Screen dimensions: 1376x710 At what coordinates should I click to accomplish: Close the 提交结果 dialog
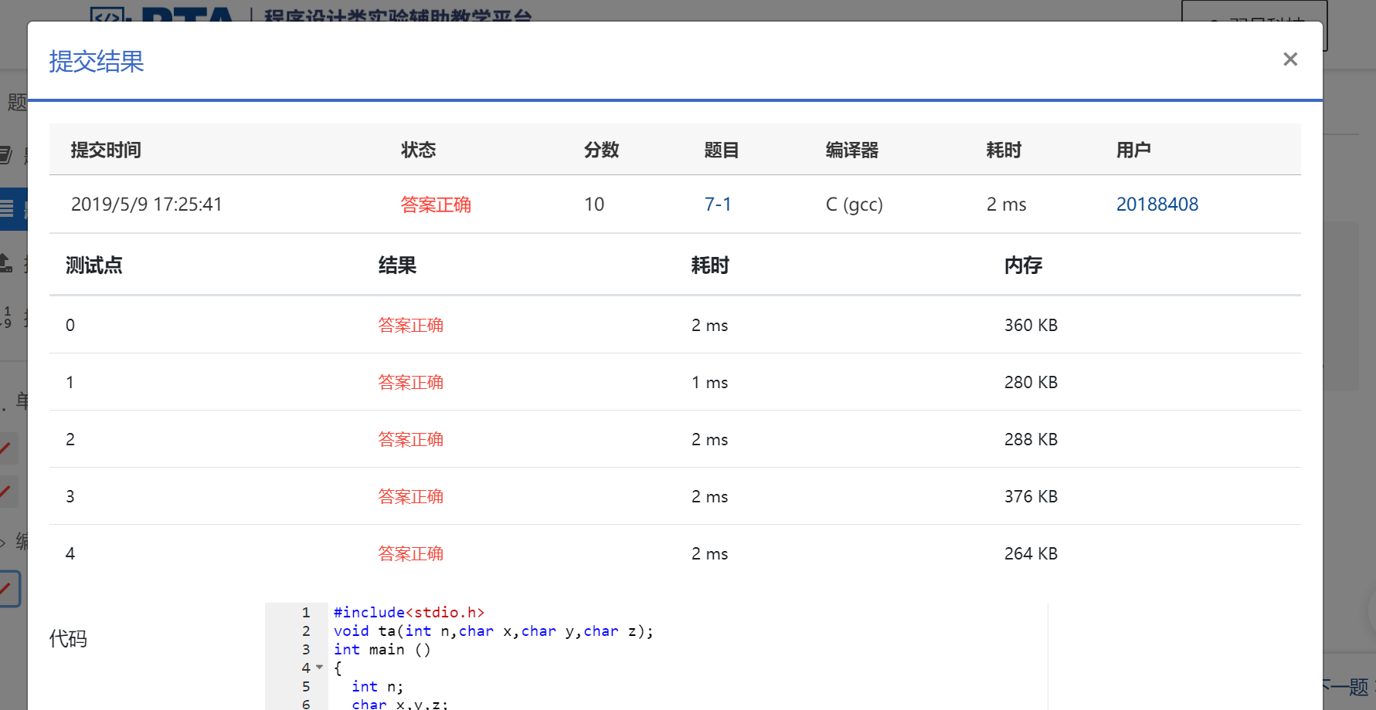[1289, 59]
